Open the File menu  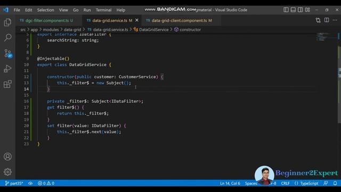click(x=17, y=10)
